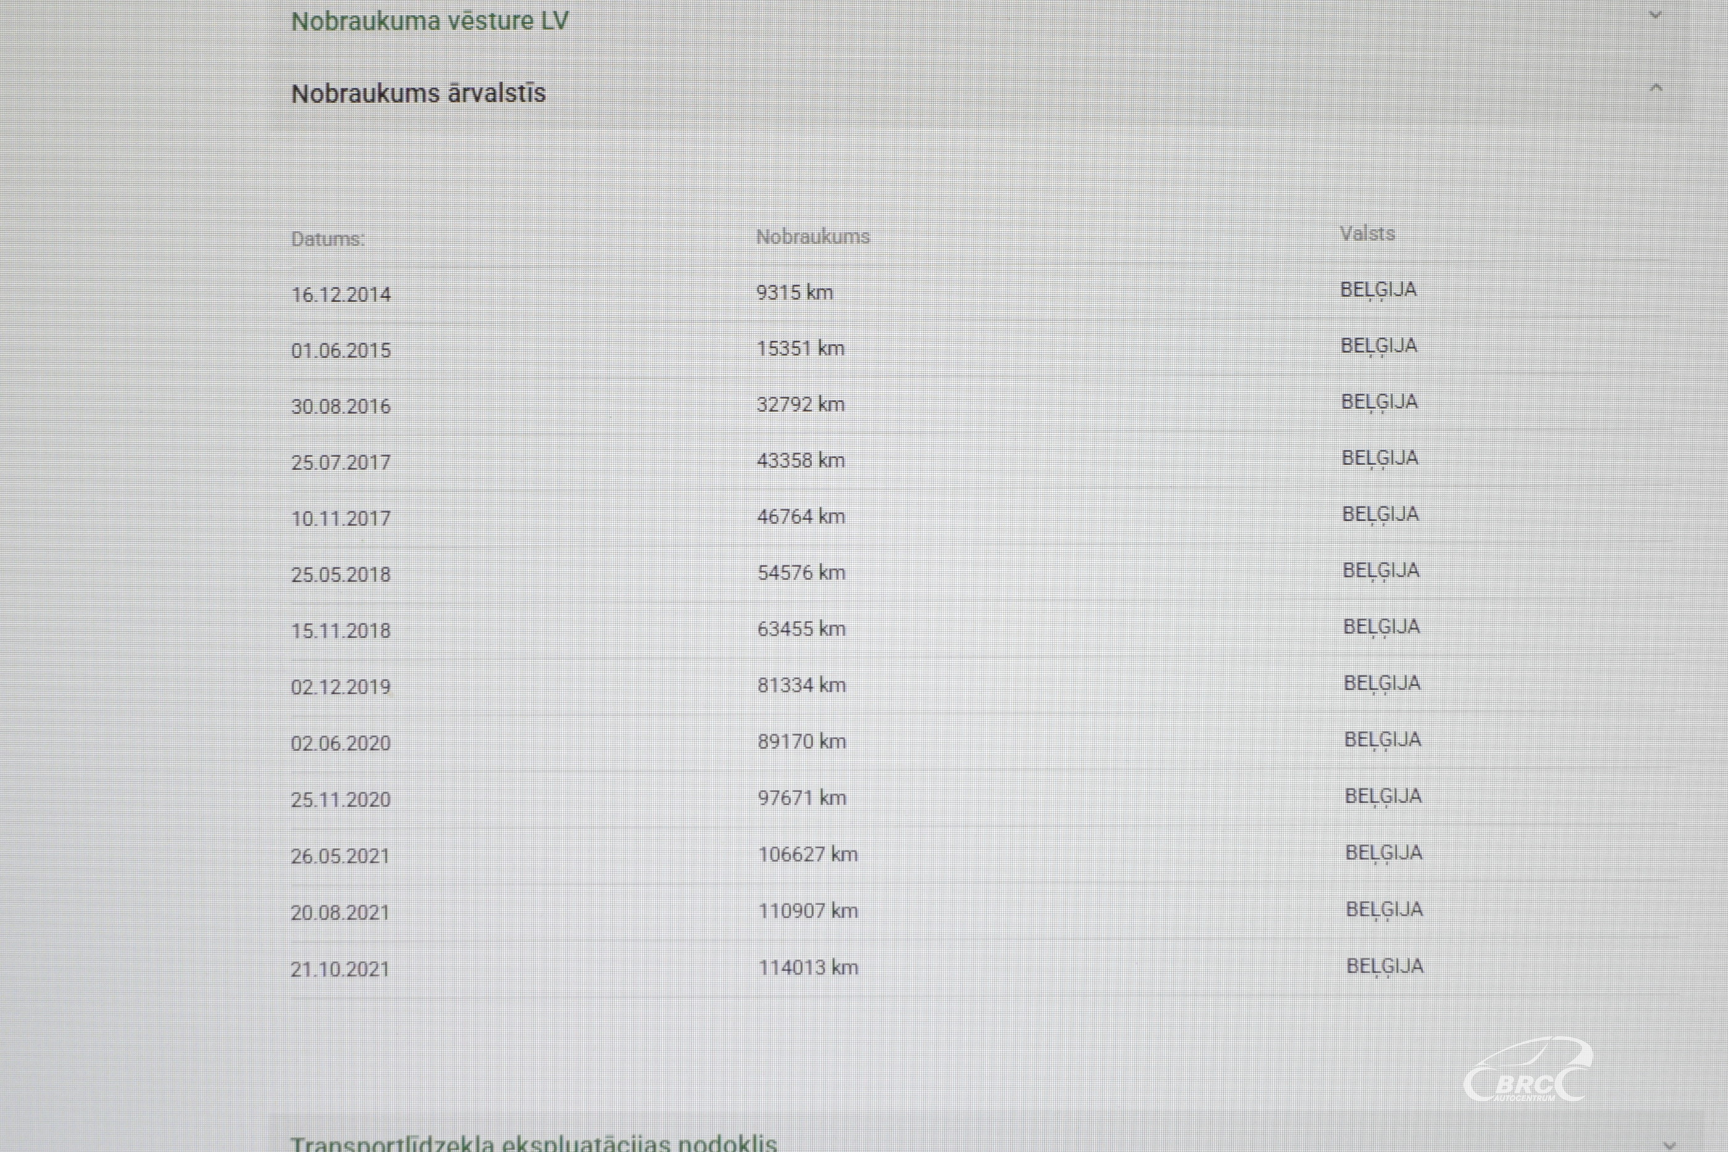Click mileage value 54576 km

click(802, 573)
